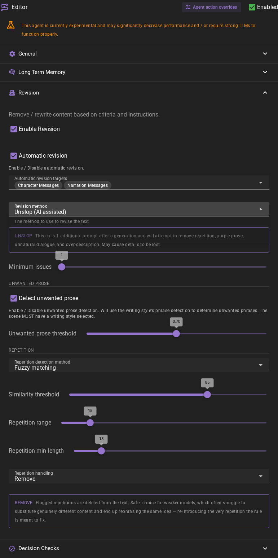The image size is (278, 558).
Task: Click the 'Remove' handling value text
Action: (25, 479)
